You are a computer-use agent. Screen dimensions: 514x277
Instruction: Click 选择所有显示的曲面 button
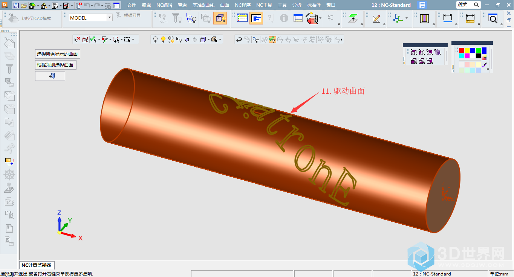(57, 54)
